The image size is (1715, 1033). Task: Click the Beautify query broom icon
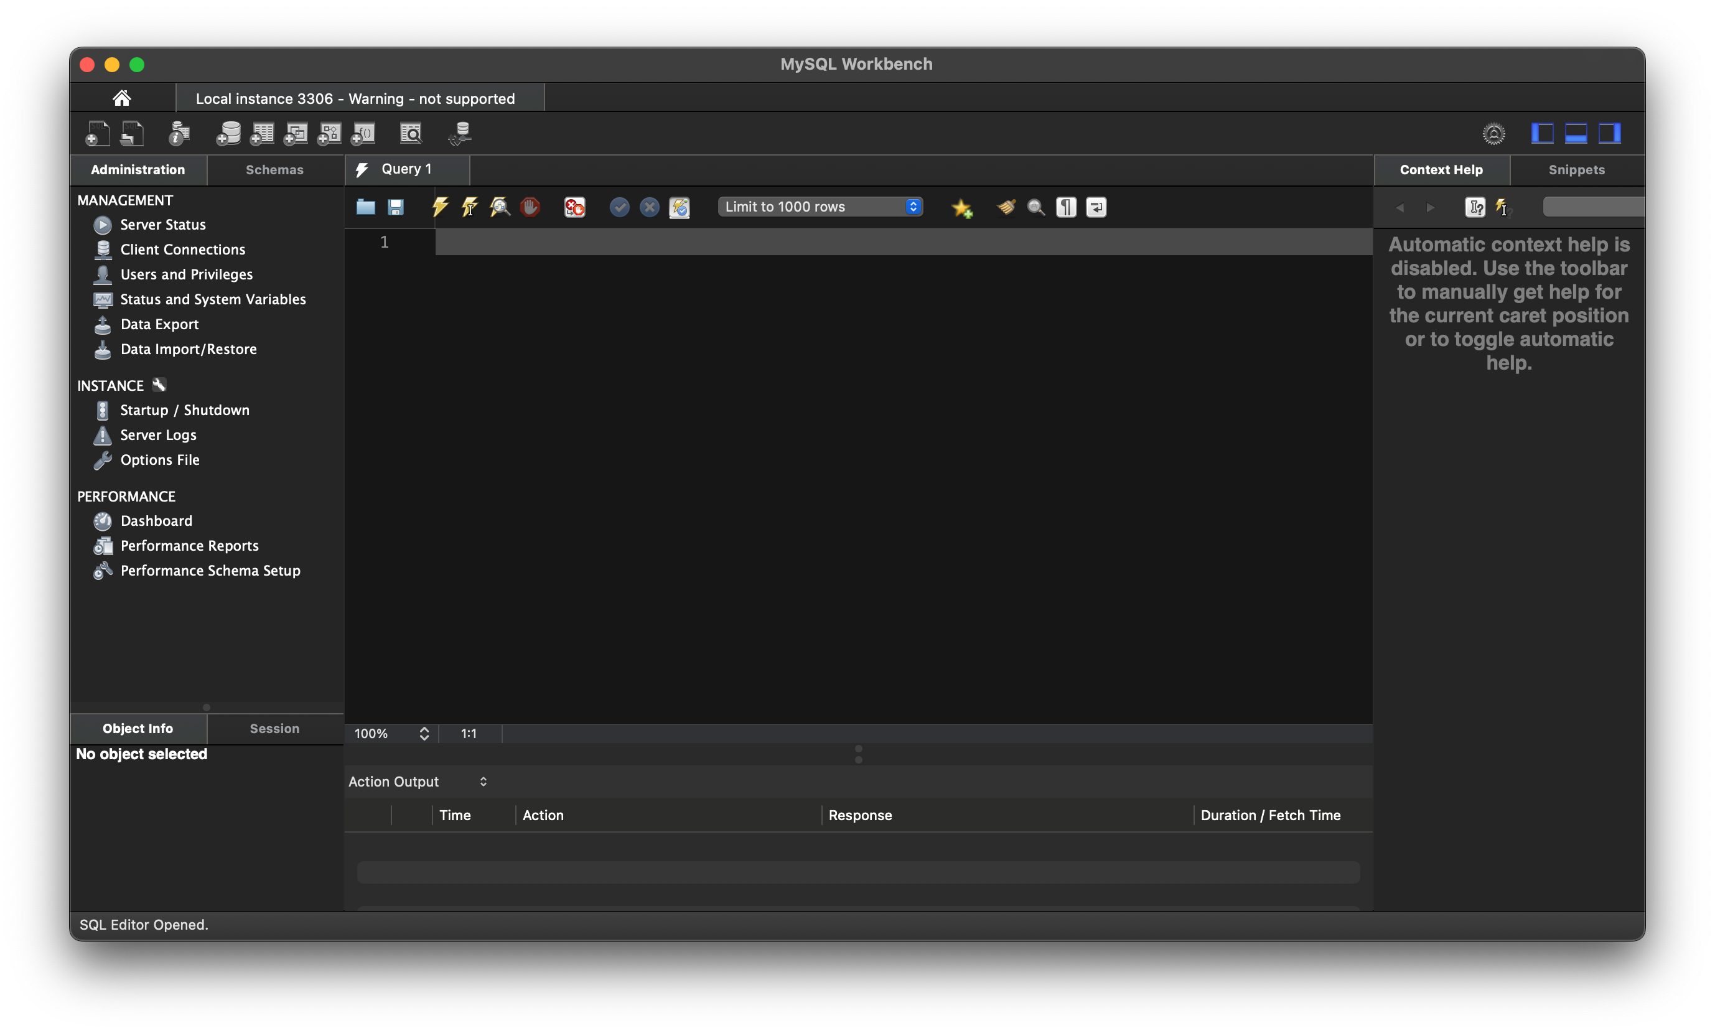point(1006,207)
